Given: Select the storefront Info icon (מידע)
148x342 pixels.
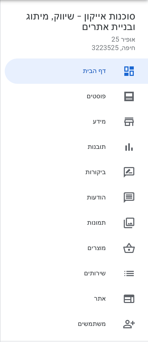Looking at the screenshot, I should point(129,122).
